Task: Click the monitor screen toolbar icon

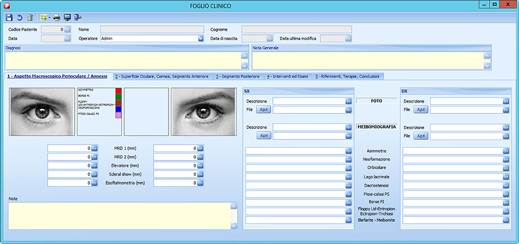Action: pos(67,17)
